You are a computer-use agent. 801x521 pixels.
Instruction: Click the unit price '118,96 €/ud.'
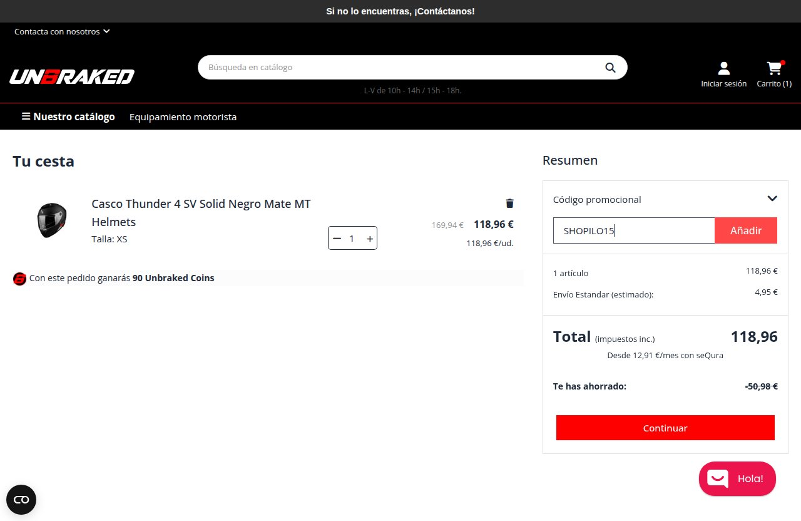tap(490, 244)
